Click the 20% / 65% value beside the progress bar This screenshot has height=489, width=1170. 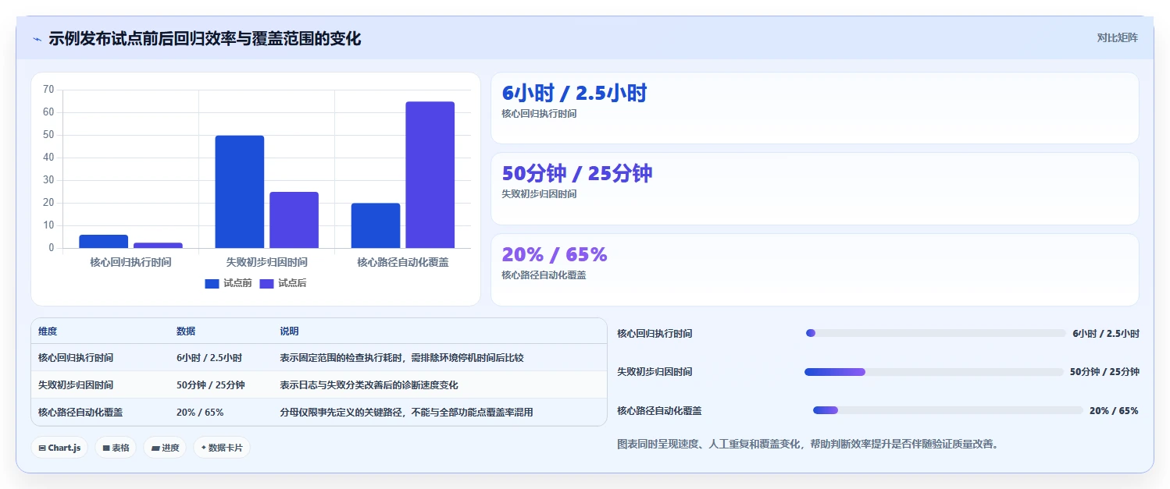1114,411
